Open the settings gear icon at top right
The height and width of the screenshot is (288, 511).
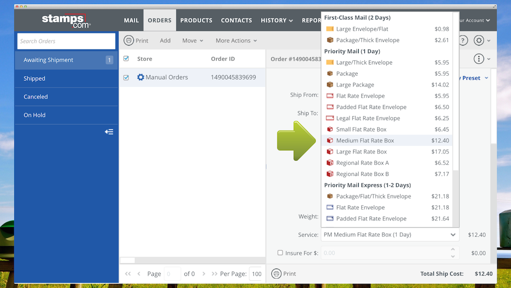pyautogui.click(x=479, y=40)
